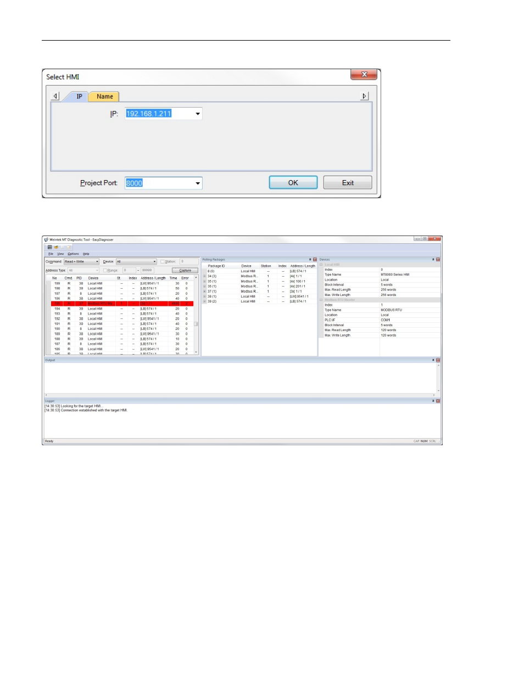
Task: Click the Weintek app icon in title bar
Action: coord(46,240)
